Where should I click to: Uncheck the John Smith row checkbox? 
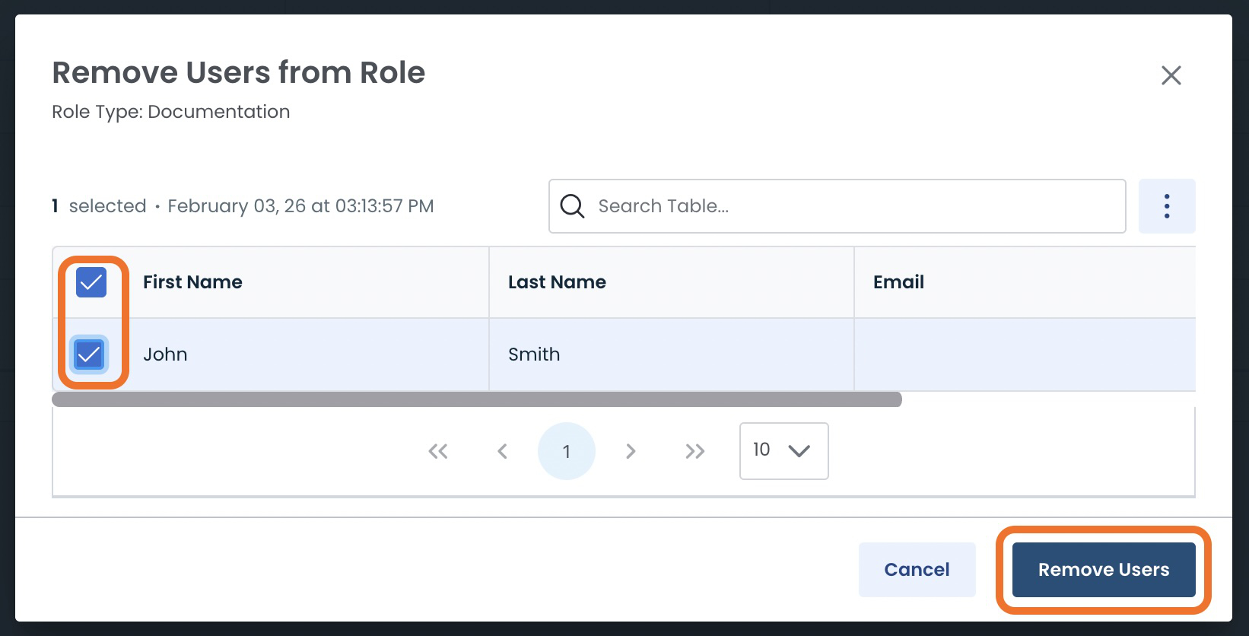[x=89, y=355]
